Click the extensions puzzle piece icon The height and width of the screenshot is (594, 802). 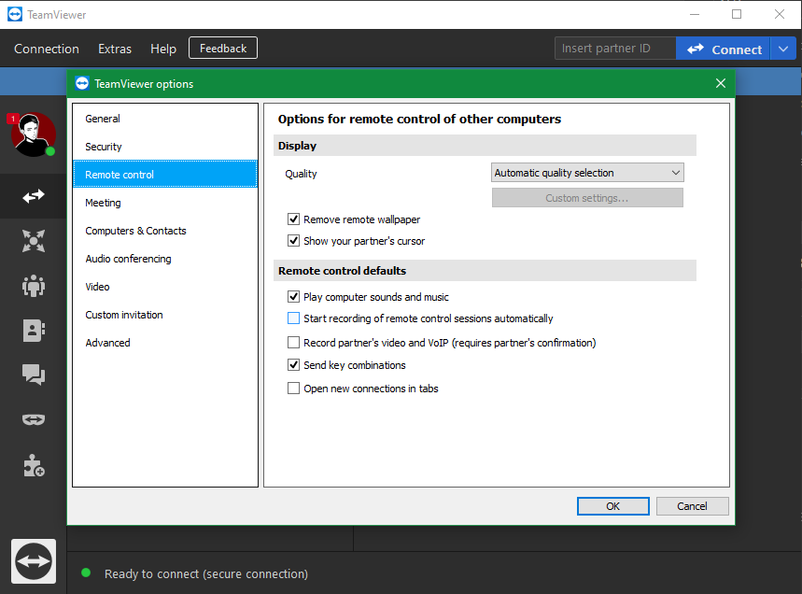[33, 465]
